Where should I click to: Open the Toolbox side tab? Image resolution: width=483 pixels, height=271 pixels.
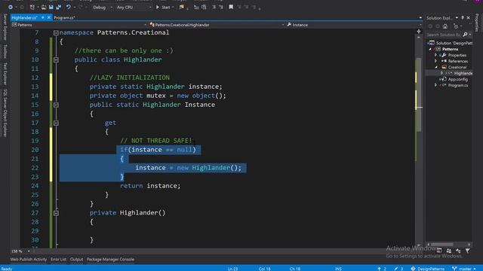point(5,51)
